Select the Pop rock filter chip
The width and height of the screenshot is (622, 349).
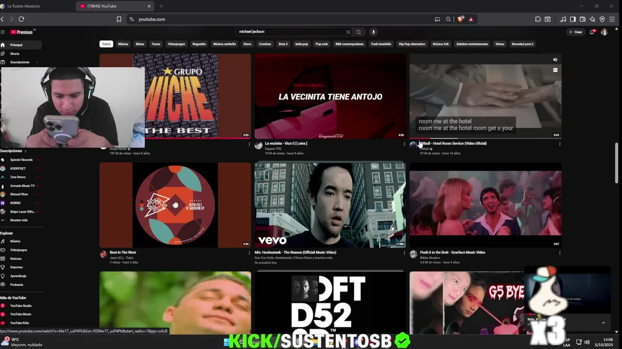point(322,44)
